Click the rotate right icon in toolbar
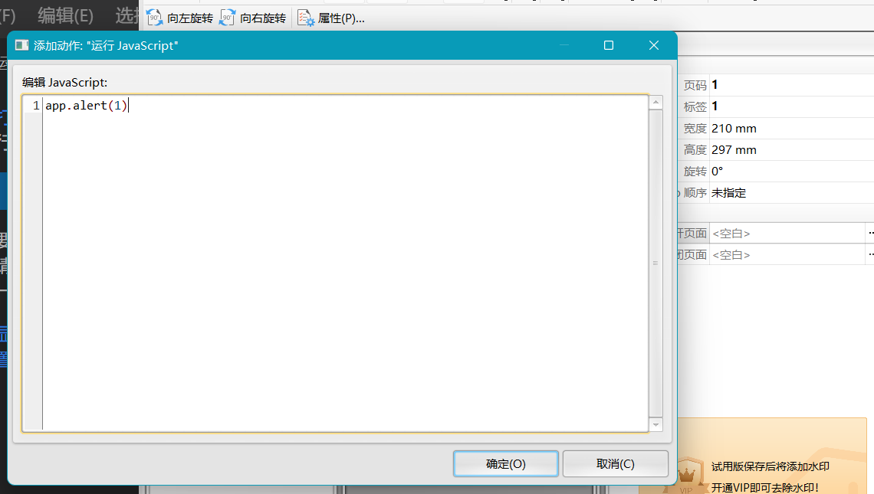The image size is (874, 494). pyautogui.click(x=228, y=18)
